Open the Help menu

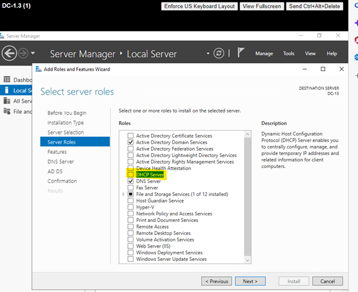(x=332, y=54)
